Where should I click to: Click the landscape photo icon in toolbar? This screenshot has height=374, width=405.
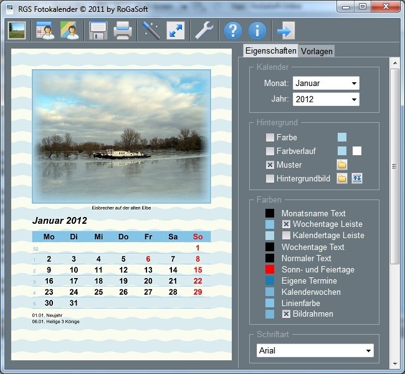(x=17, y=31)
